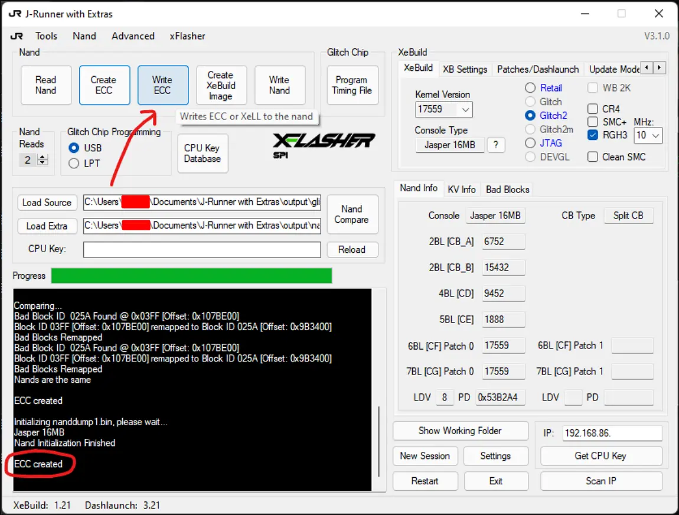679x515 pixels.
Task: Click the Nand Compare button
Action: pos(352,214)
